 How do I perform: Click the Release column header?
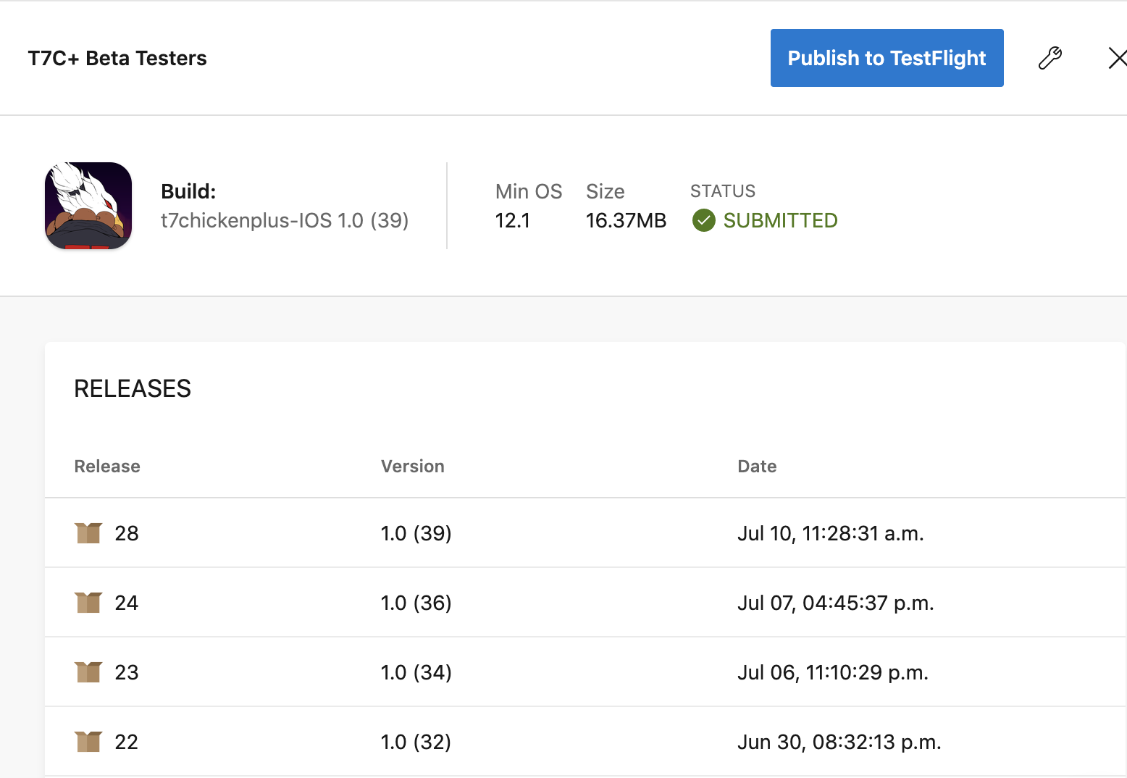pyautogui.click(x=107, y=466)
